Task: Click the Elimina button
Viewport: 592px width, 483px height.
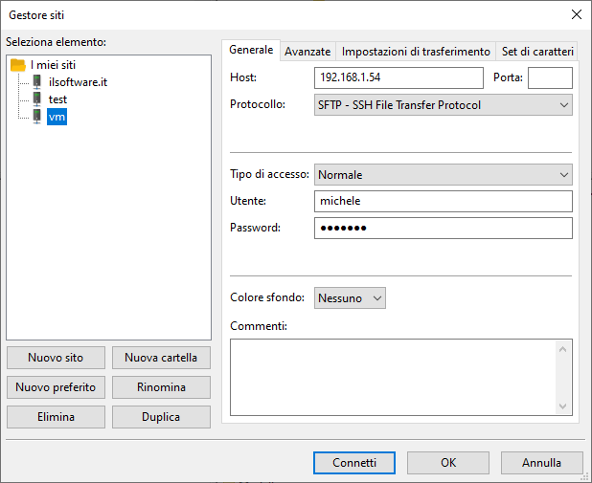Action: (x=56, y=417)
